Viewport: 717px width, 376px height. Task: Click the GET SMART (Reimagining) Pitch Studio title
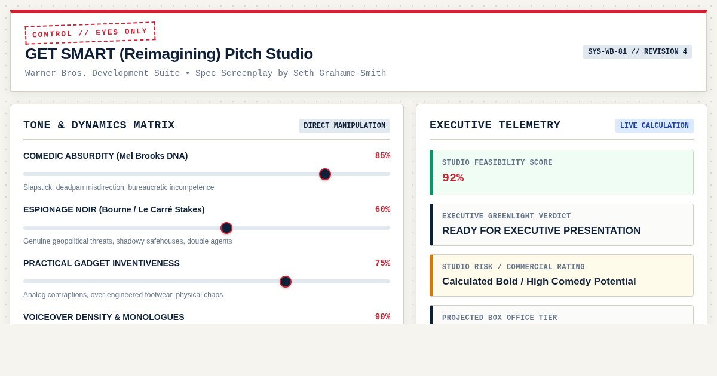click(169, 54)
